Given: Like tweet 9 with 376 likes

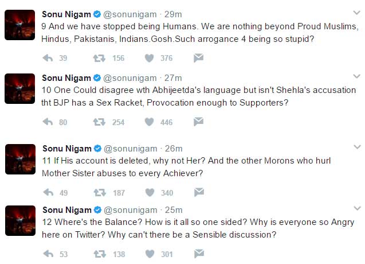Looking at the screenshot, I should click(149, 58).
